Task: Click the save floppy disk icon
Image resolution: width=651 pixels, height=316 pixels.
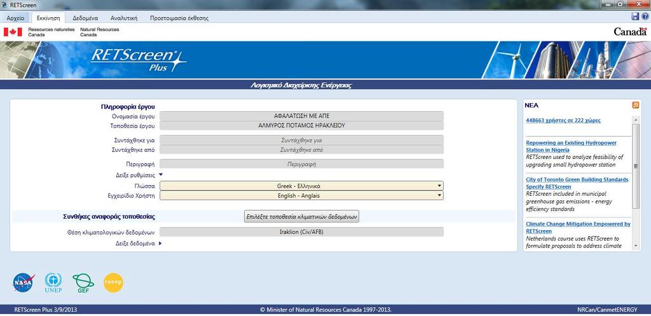Action: coord(635,17)
